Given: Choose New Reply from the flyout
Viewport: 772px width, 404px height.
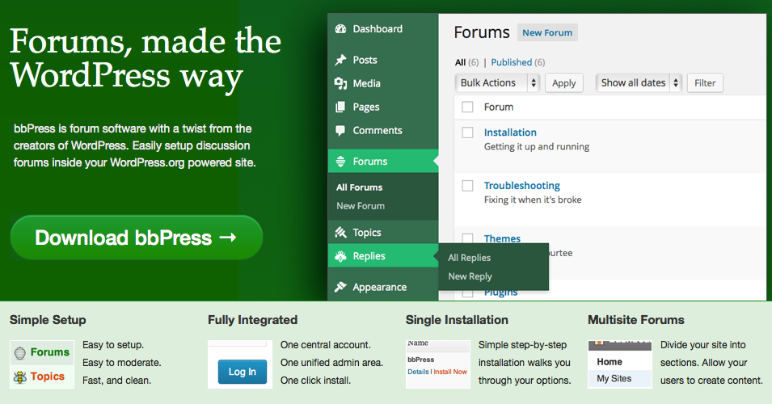Looking at the screenshot, I should [470, 276].
